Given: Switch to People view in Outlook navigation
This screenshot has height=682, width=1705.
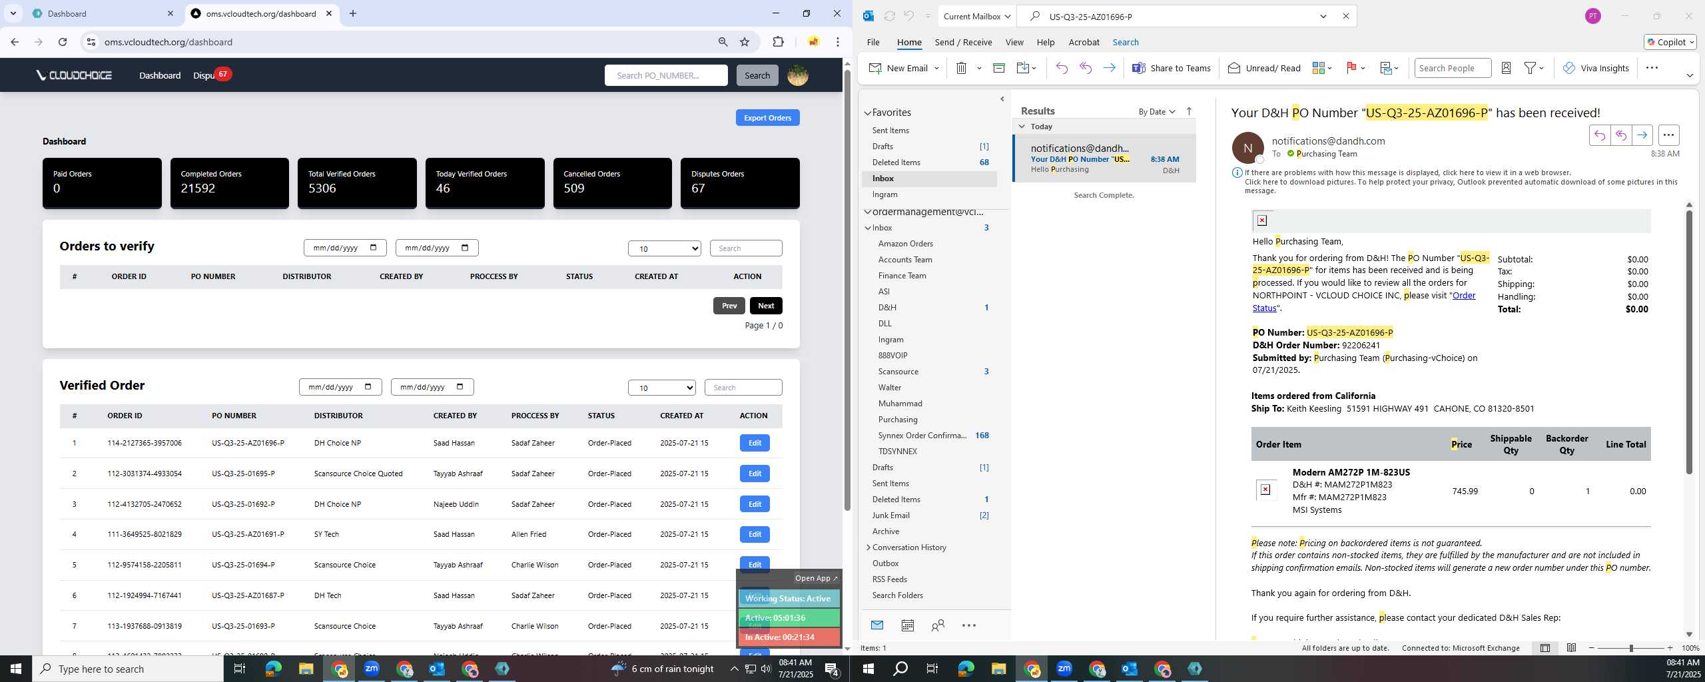Looking at the screenshot, I should pyautogui.click(x=938, y=625).
